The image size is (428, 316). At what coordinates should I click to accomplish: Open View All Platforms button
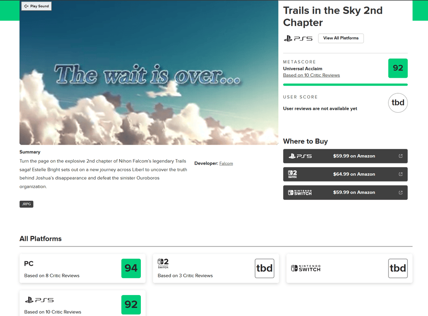point(341,38)
